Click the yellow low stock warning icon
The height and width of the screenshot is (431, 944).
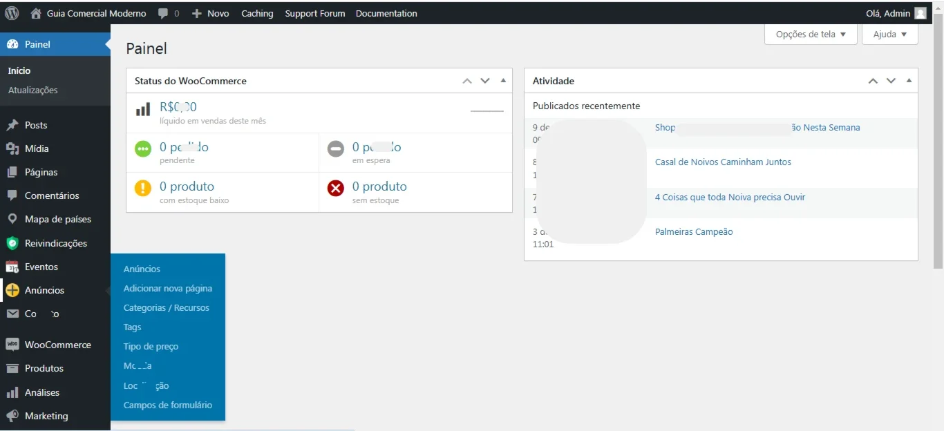(x=143, y=188)
